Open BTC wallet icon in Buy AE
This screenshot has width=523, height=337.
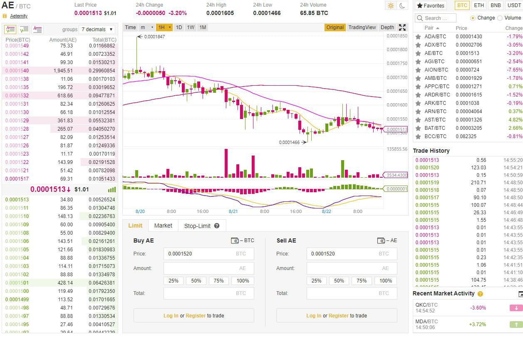[235, 240]
